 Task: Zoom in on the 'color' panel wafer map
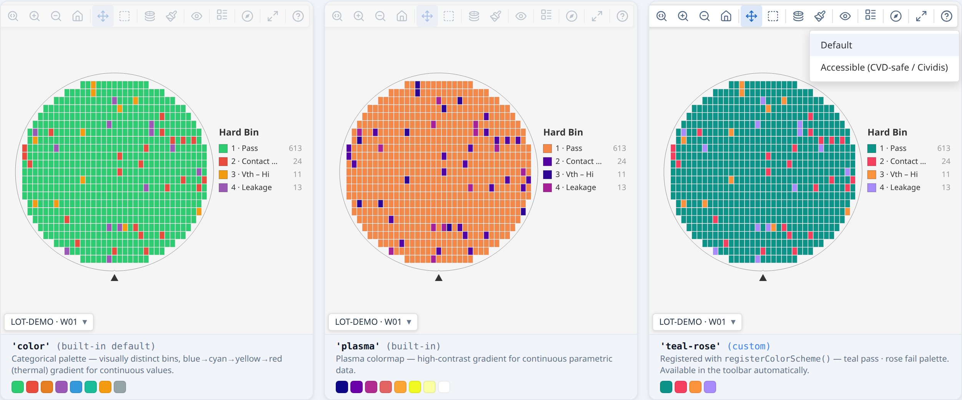35,16
